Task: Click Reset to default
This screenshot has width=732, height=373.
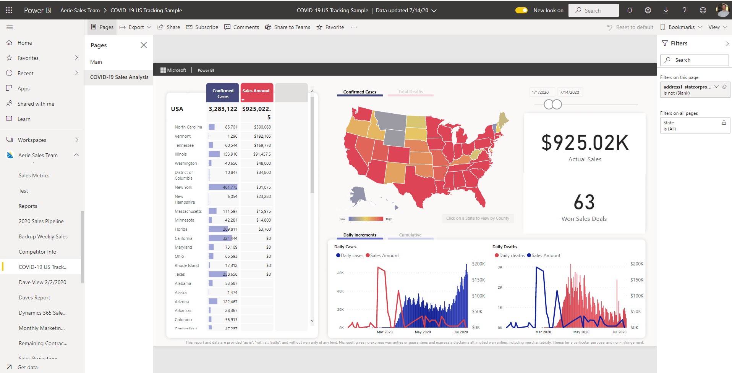Action: (630, 27)
